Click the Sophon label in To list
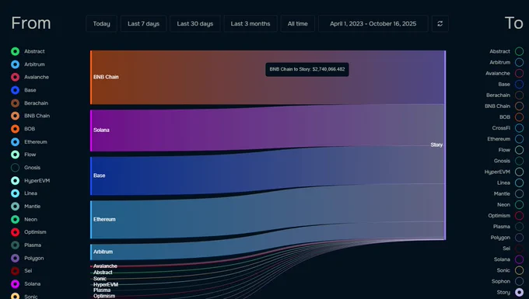The width and height of the screenshot is (529, 299). 501,281
